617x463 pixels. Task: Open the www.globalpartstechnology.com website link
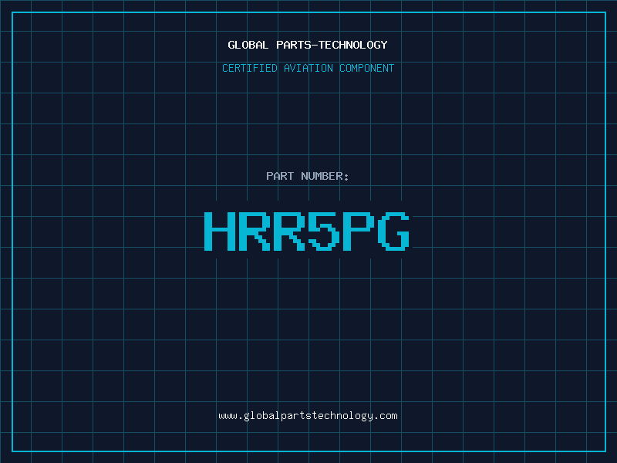pyautogui.click(x=308, y=415)
